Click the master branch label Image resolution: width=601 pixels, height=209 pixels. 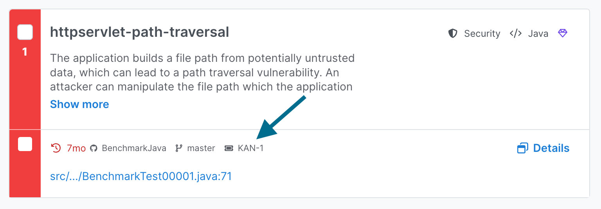point(201,148)
